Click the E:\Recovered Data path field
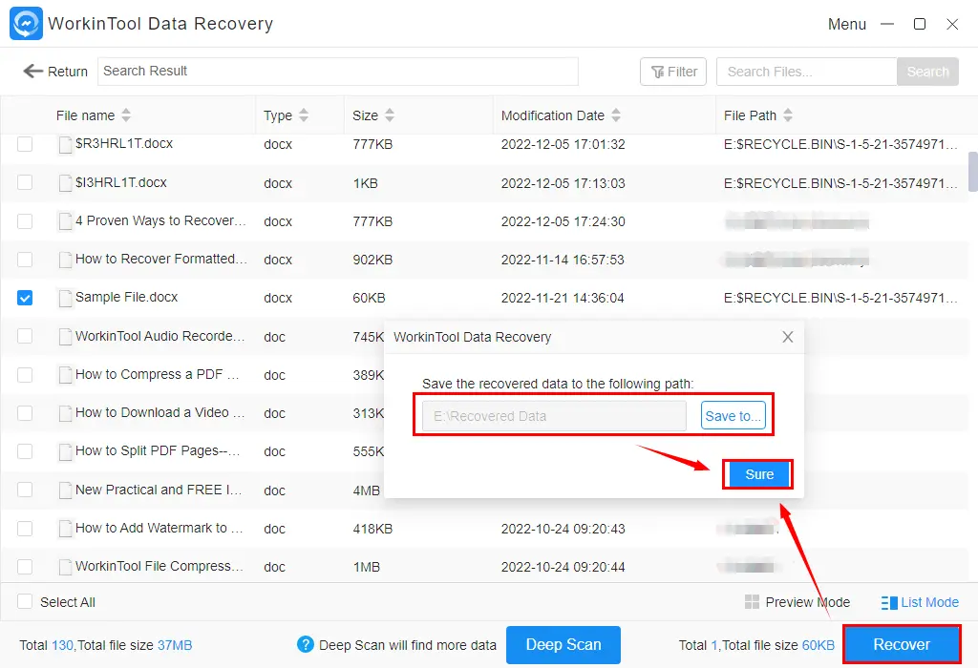Viewport: 978px width, 668px height. (x=554, y=416)
